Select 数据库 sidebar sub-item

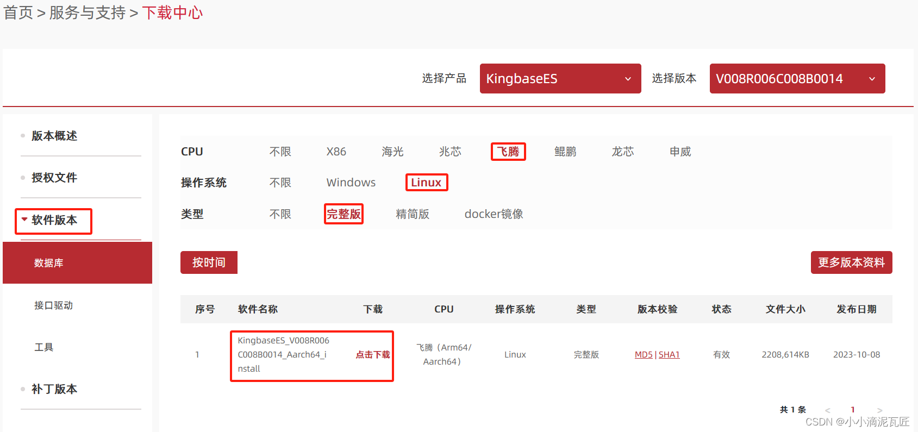click(77, 263)
